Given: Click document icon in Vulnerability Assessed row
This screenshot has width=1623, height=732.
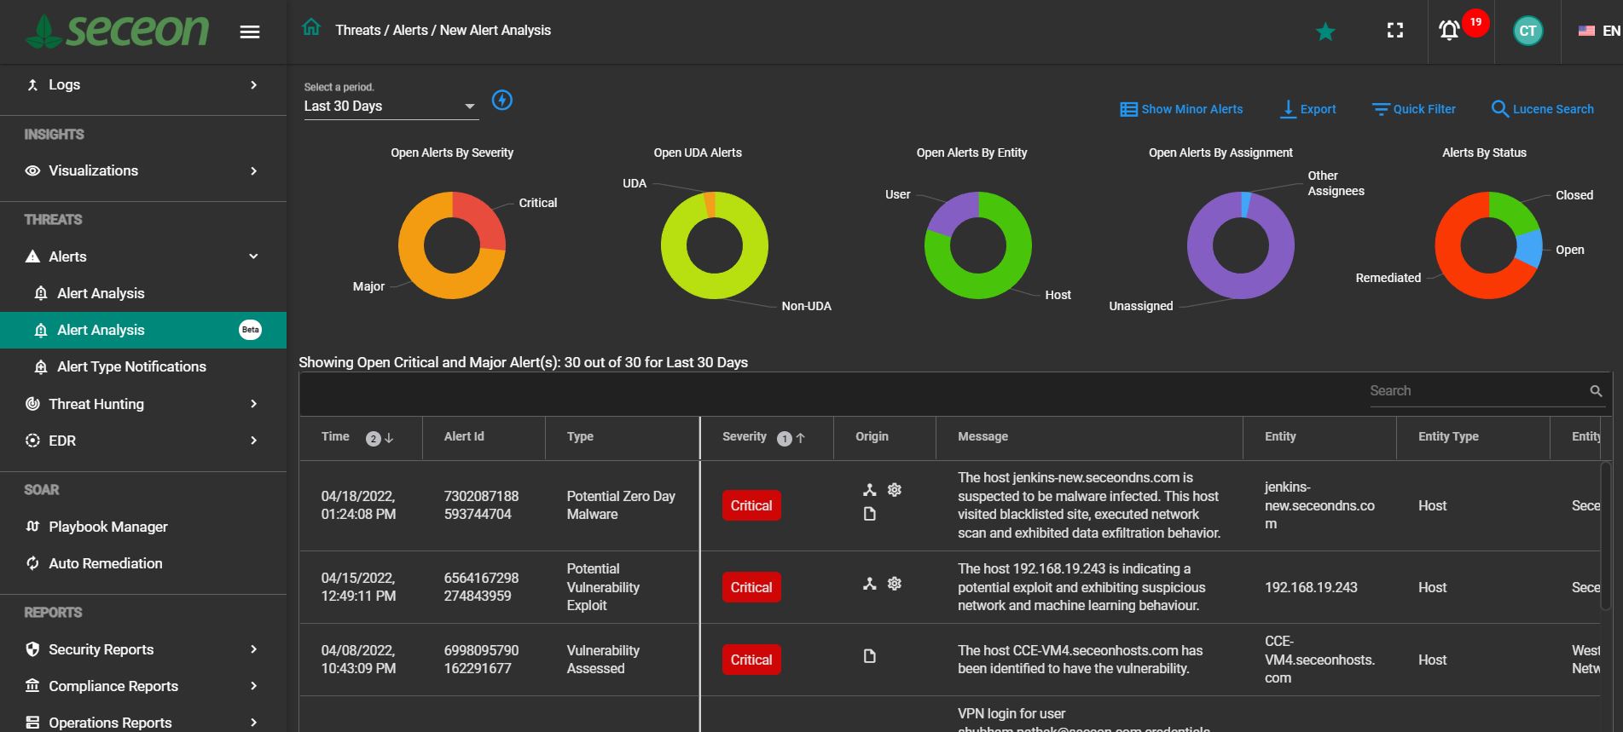Looking at the screenshot, I should click(x=869, y=656).
